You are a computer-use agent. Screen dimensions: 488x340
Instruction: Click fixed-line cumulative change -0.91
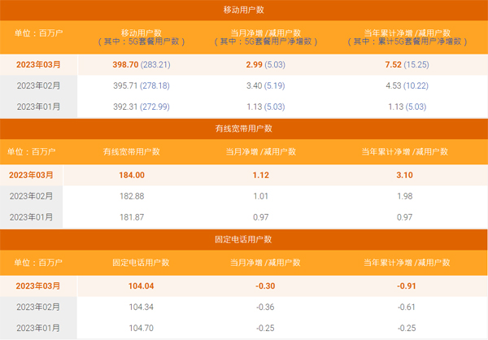coord(405,286)
